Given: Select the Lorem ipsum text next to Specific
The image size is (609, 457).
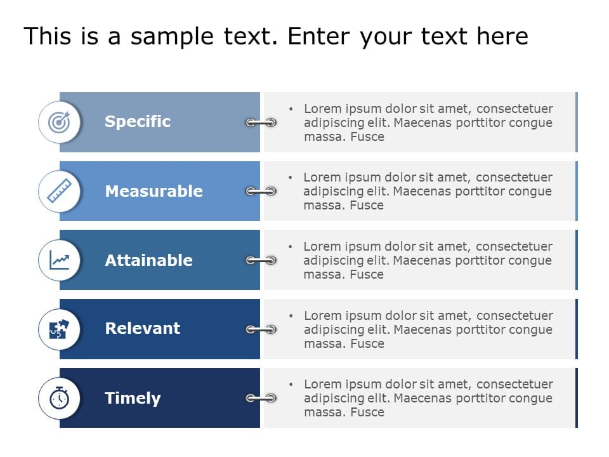Looking at the screenshot, I should point(428,123).
